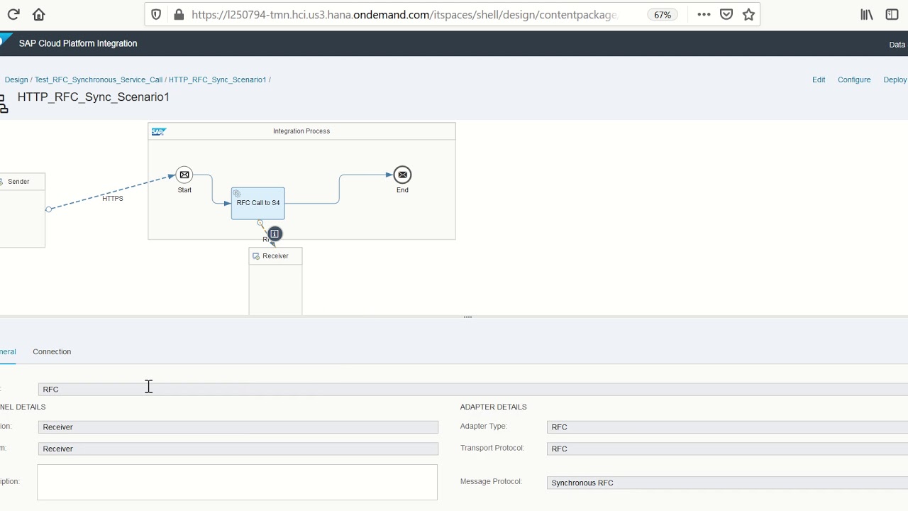Click the 67% zoom level indicator
Viewport: 908px width, 511px height.
[x=663, y=15]
